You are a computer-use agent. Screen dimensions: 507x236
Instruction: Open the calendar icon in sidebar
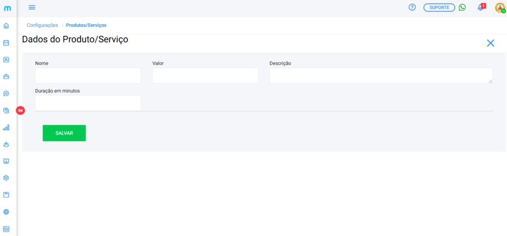click(6, 43)
